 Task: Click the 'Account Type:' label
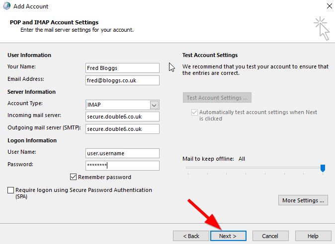tap(25, 103)
